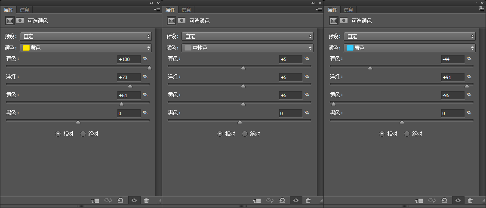Open 预设 dropdown above the 黄色 color selector
486x208 pixels.
[x=86, y=36]
